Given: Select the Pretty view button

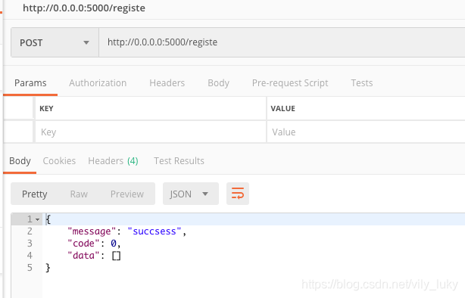Looking at the screenshot, I should point(34,194).
